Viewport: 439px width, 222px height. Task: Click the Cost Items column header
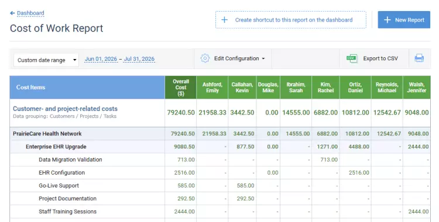(x=87, y=87)
